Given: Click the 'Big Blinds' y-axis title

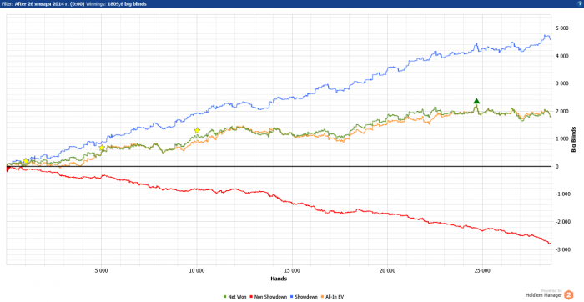Looking at the screenshot, I should (x=574, y=139).
